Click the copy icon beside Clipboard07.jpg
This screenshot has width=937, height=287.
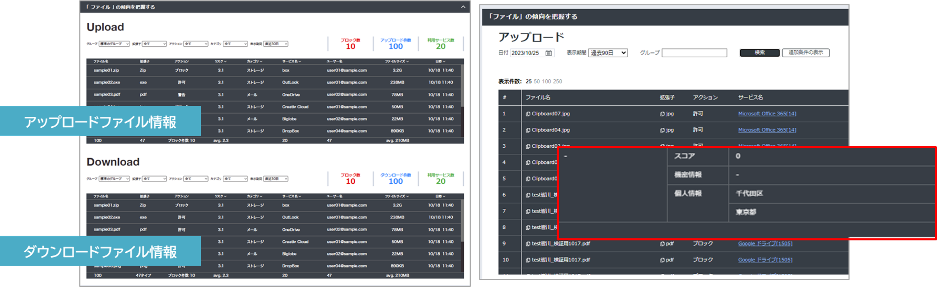point(528,114)
